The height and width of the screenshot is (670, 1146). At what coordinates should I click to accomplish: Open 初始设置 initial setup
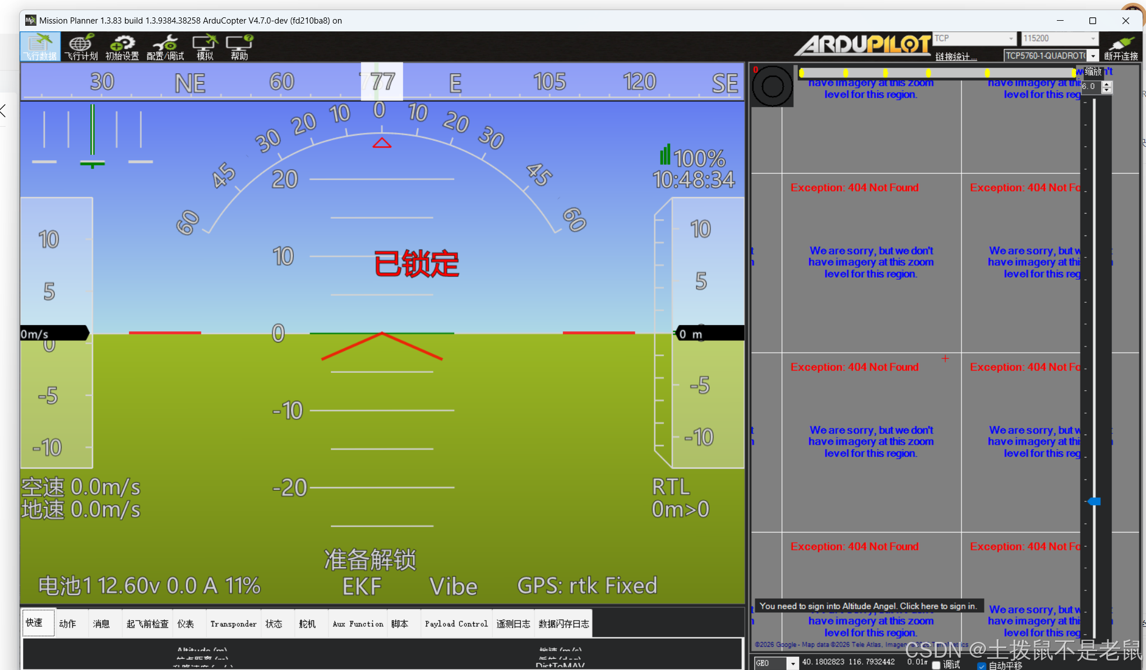(x=122, y=47)
